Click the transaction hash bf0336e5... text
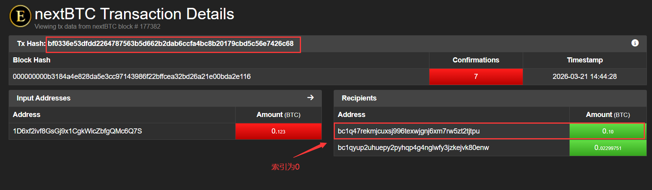The height and width of the screenshot is (190, 652). click(171, 44)
